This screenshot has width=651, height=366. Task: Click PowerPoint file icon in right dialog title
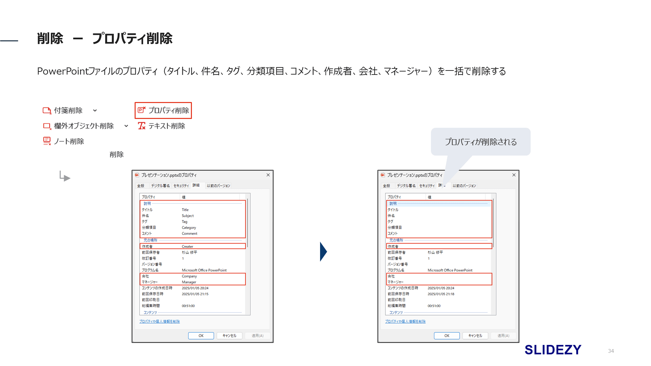[x=383, y=175]
